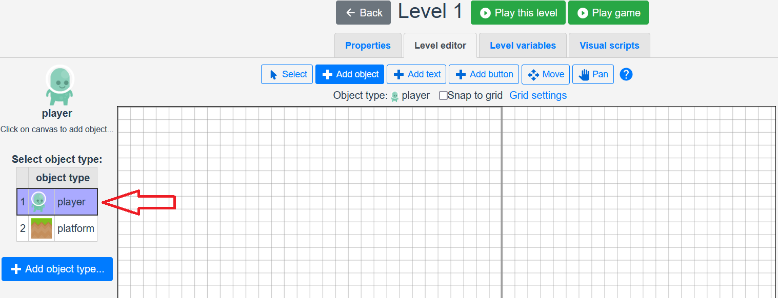The width and height of the screenshot is (778, 298).
Task: Switch to the Level variables tab
Action: [523, 46]
